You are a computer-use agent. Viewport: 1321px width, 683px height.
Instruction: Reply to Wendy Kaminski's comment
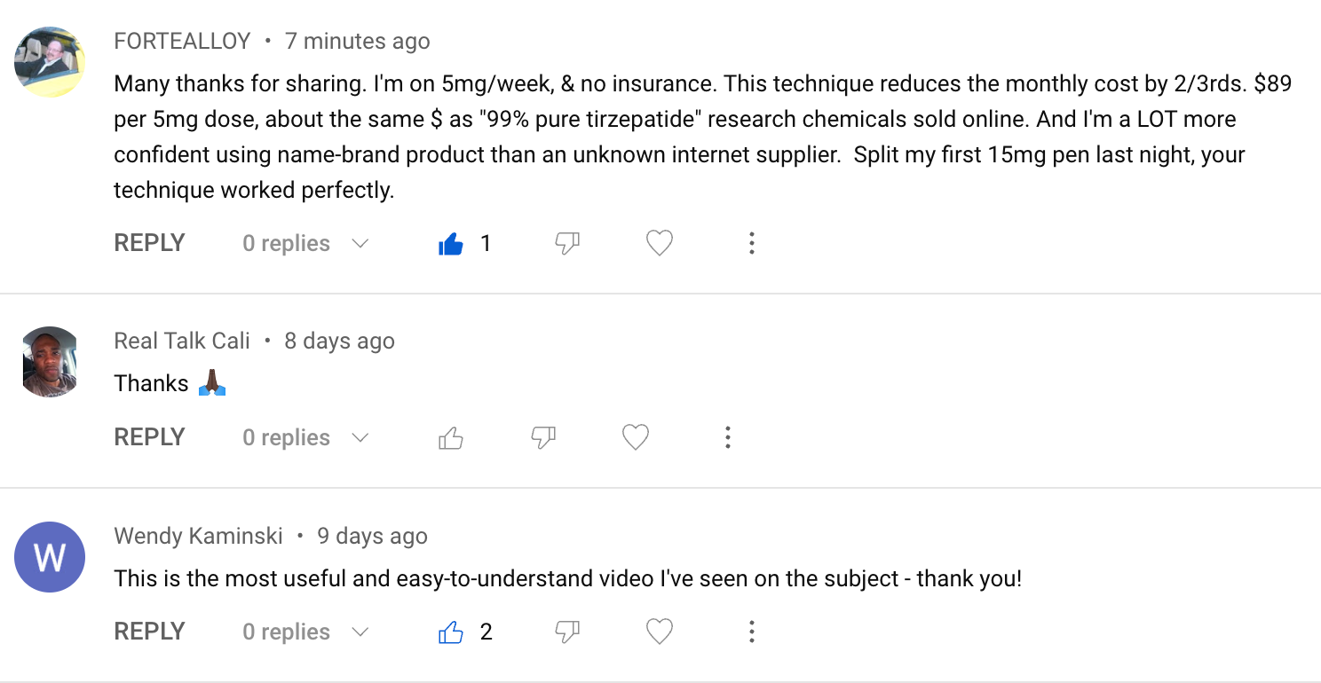[149, 632]
